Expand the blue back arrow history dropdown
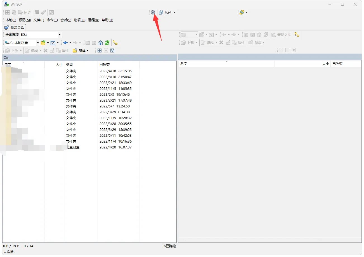The width and height of the screenshot is (364, 257). click(70, 43)
